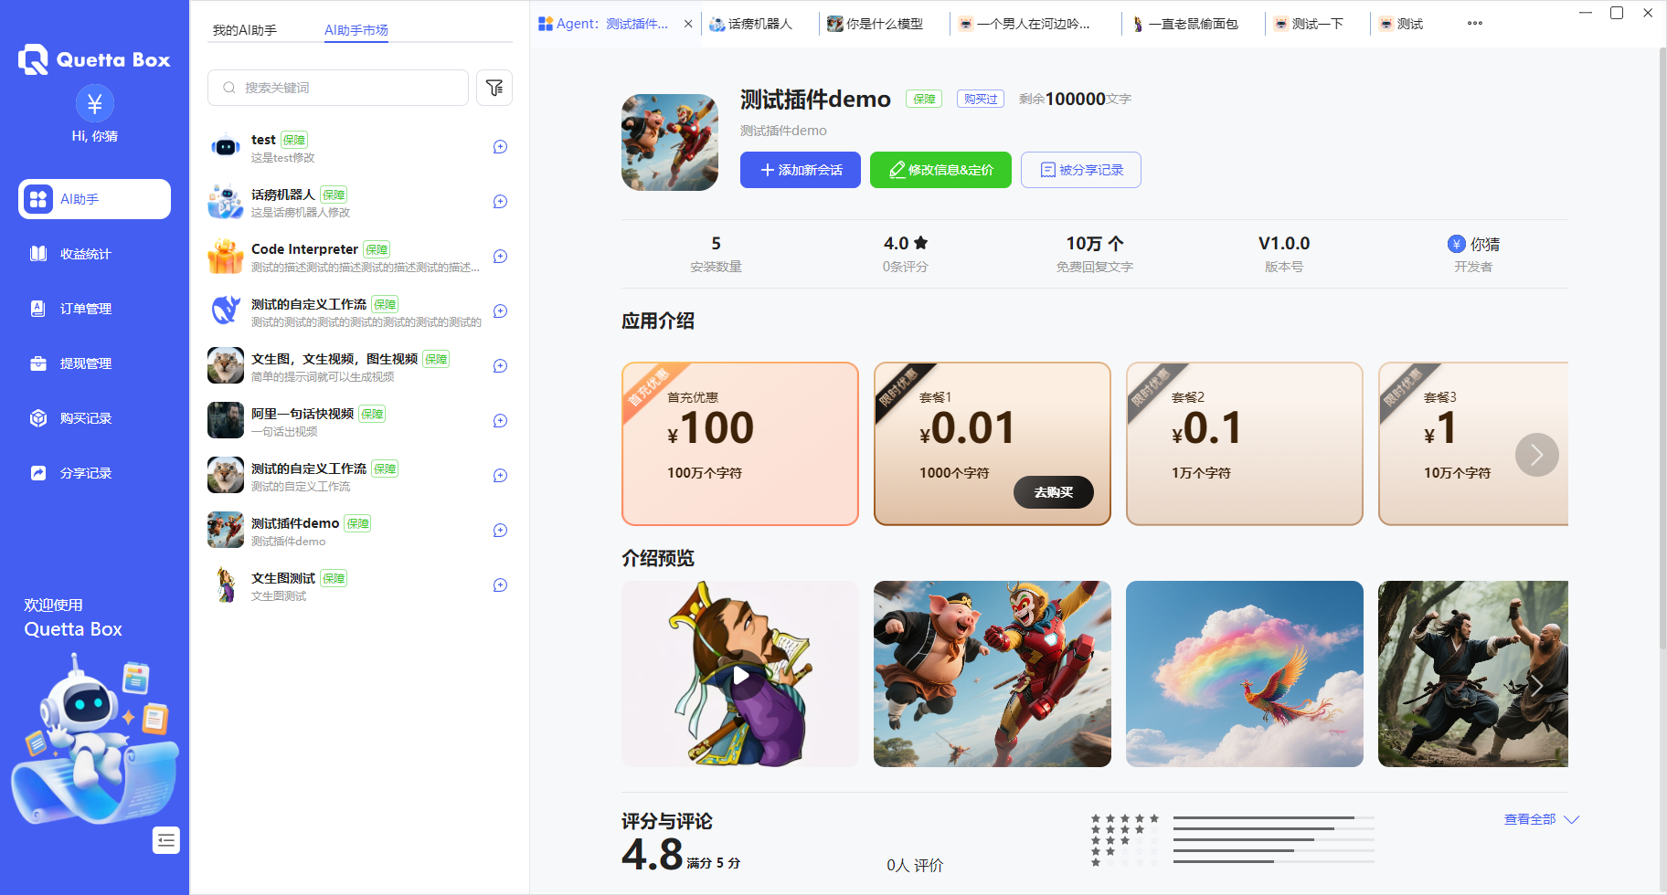1667x895 pixels.
Task: Open 收益统计 in sidebar
Action: coord(95,254)
